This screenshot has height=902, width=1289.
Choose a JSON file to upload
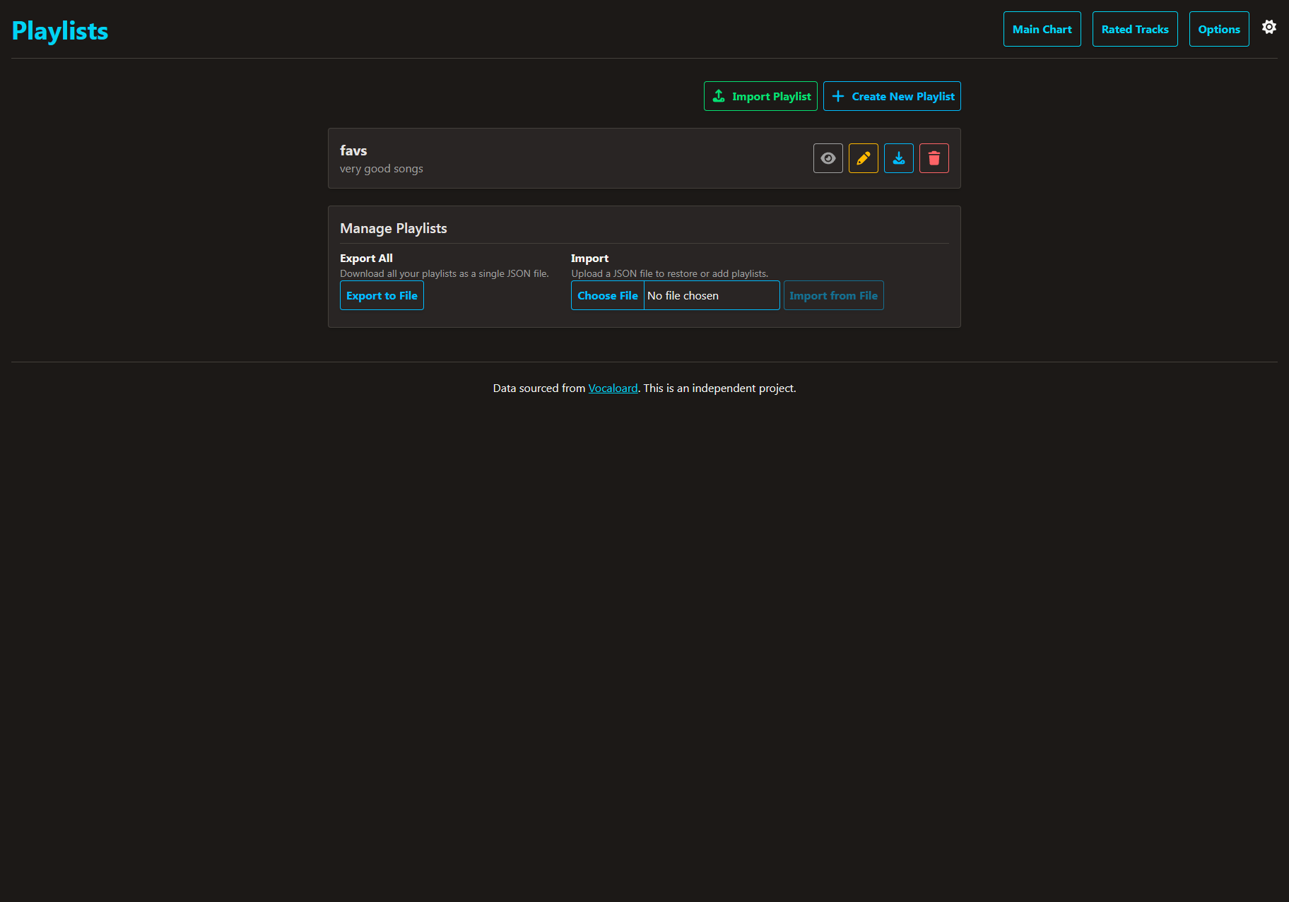click(x=608, y=295)
